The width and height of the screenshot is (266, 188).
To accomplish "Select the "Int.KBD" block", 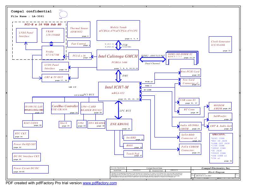I will pyautogui.click(x=134, y=138).
